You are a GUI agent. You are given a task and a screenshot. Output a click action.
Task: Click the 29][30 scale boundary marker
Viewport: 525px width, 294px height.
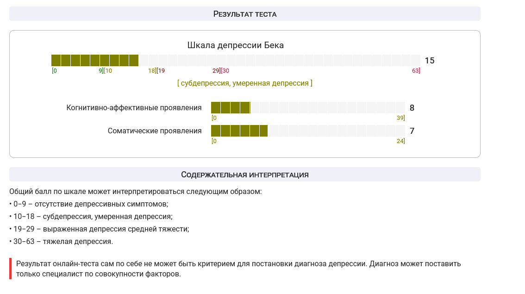coord(221,71)
